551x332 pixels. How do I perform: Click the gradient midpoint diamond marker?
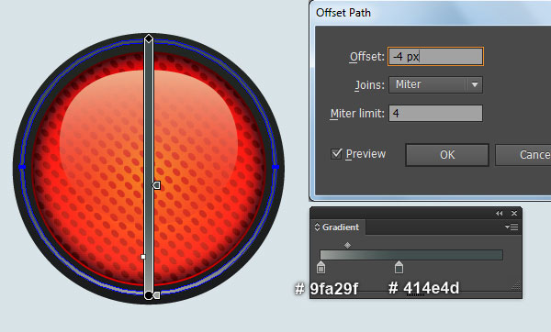pos(347,245)
